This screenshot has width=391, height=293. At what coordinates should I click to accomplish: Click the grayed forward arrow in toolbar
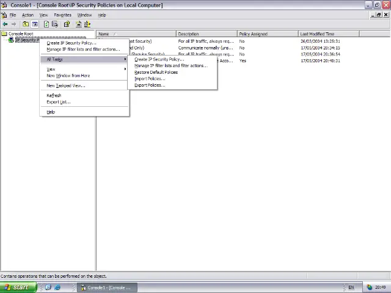click(13, 24)
